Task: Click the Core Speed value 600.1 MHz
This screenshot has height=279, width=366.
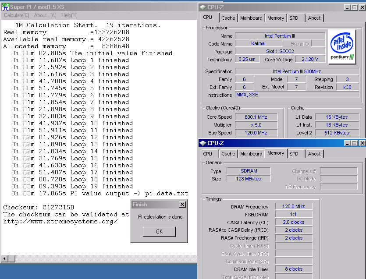Action: coord(256,117)
